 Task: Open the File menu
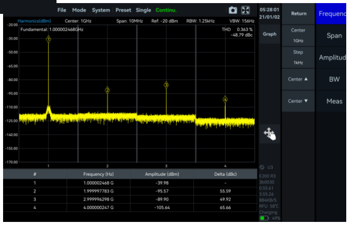[x=62, y=10]
